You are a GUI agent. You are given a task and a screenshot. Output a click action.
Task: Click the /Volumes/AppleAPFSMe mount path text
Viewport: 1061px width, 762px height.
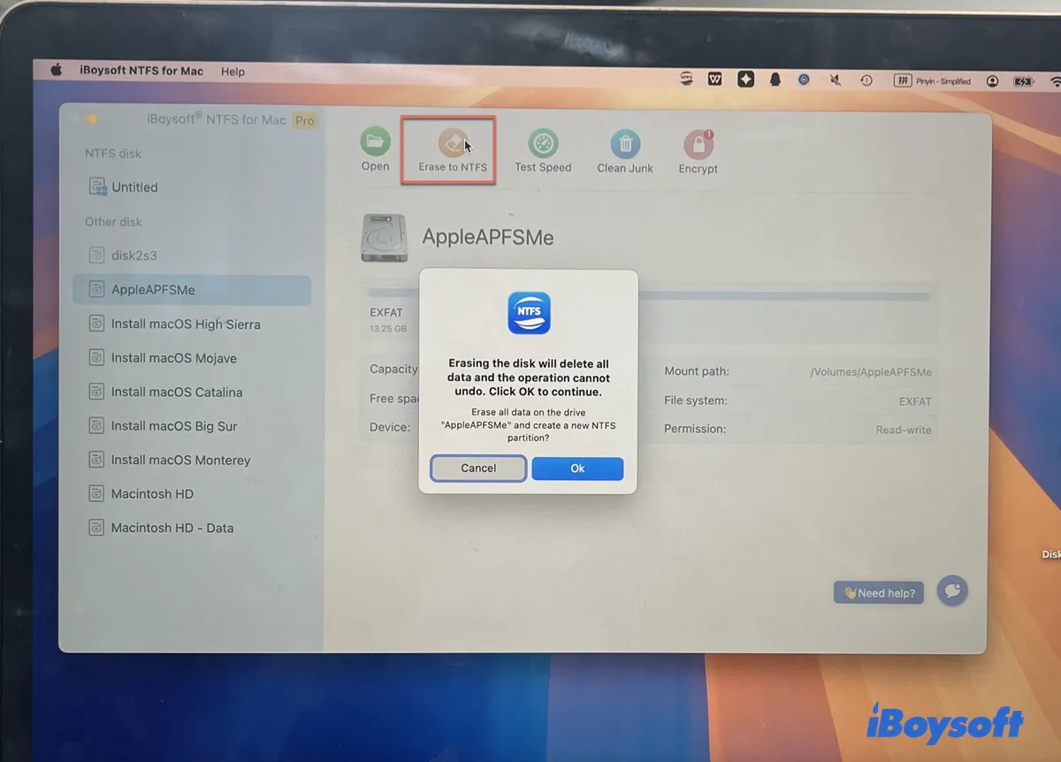[x=871, y=372]
